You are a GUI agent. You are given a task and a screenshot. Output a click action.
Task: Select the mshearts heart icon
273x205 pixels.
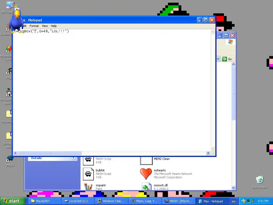146,174
